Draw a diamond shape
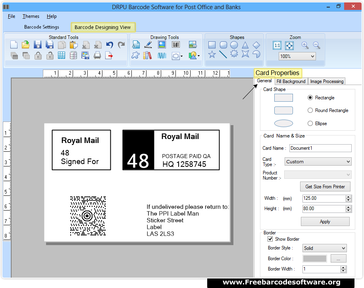This screenshot has width=364, height=288. [256, 45]
